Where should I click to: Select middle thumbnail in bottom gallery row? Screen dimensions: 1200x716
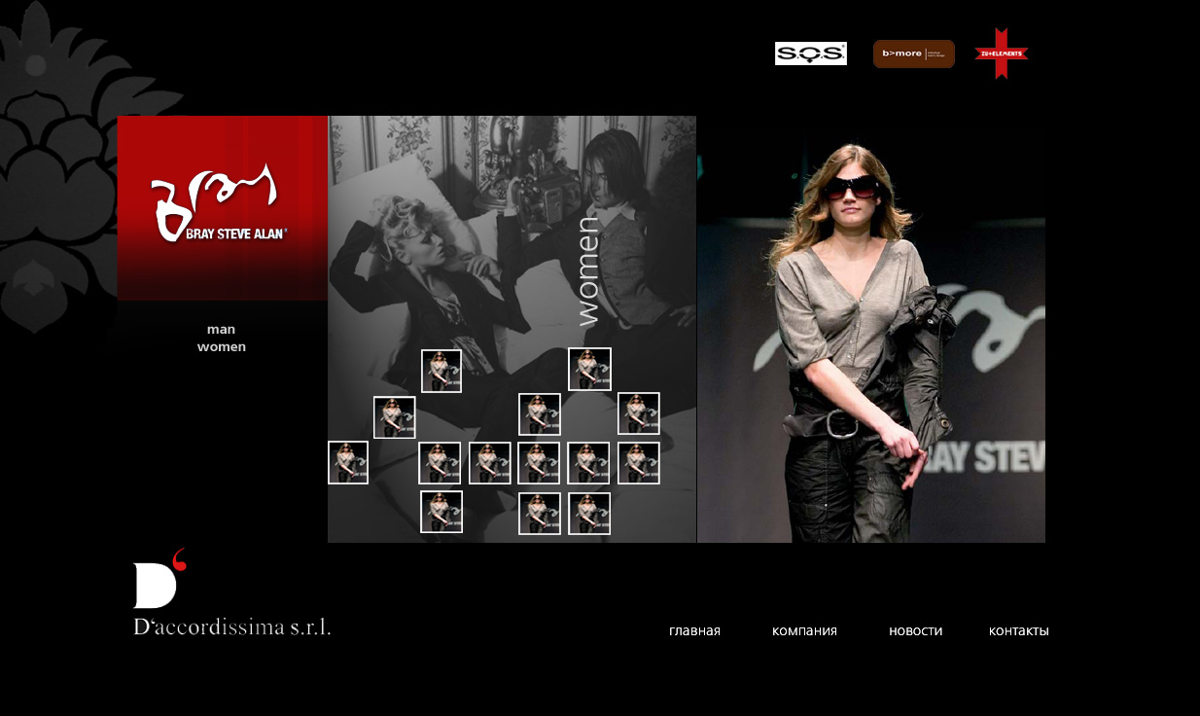coord(540,514)
